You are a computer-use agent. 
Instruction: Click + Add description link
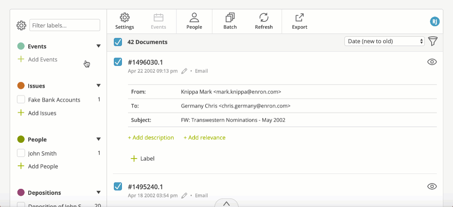151,138
